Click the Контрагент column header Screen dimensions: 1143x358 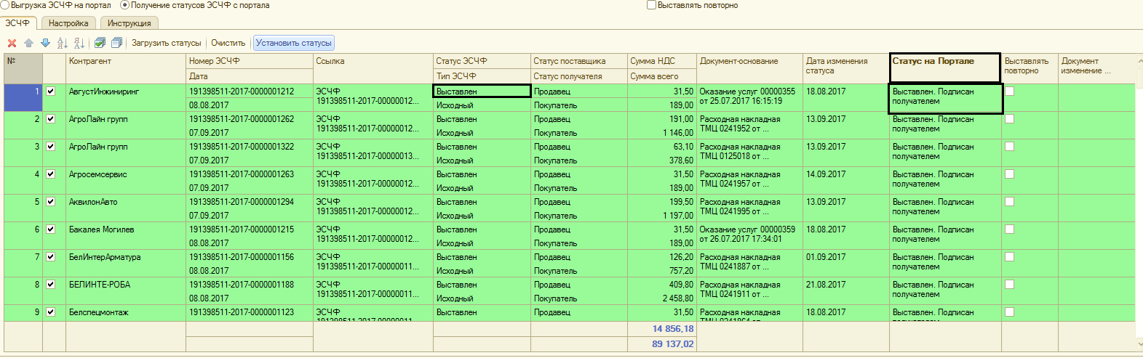coord(125,62)
